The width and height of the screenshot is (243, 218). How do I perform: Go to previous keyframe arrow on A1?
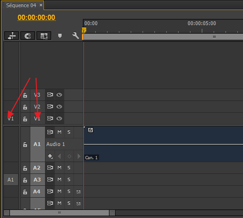(59, 156)
